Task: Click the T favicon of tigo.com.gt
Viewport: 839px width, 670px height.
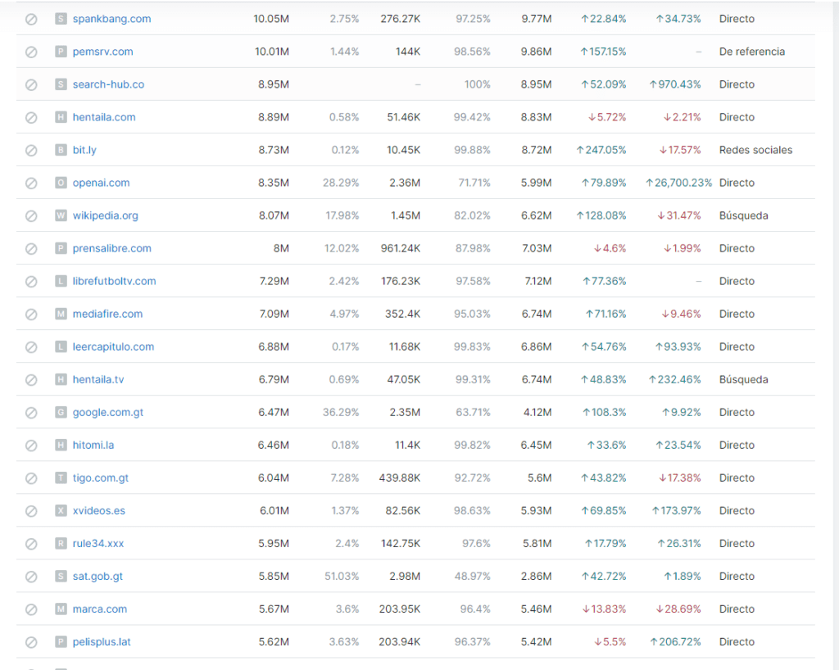Action: point(61,478)
